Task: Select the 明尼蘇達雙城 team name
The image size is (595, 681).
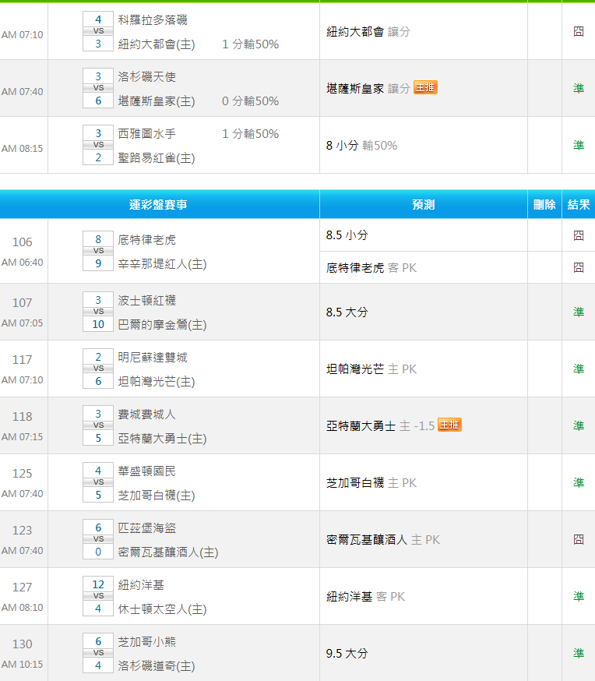Action: tap(153, 358)
